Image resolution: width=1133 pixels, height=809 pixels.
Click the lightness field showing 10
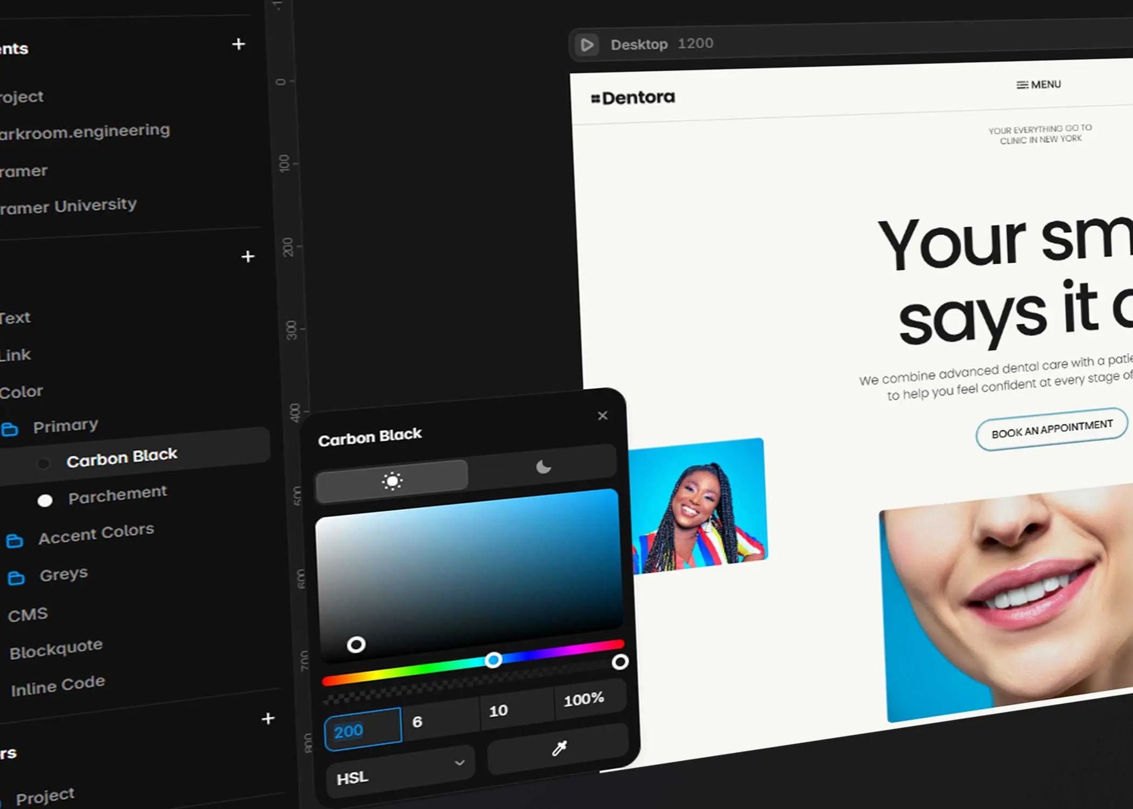[516, 708]
